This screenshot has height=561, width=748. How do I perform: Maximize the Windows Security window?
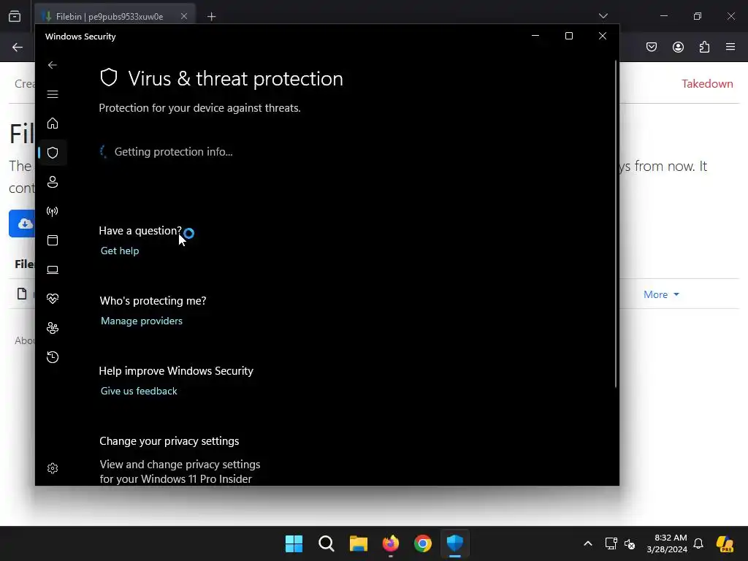568,36
